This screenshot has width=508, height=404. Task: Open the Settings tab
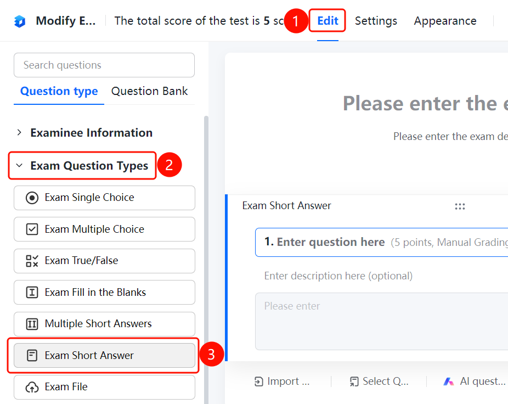(376, 21)
